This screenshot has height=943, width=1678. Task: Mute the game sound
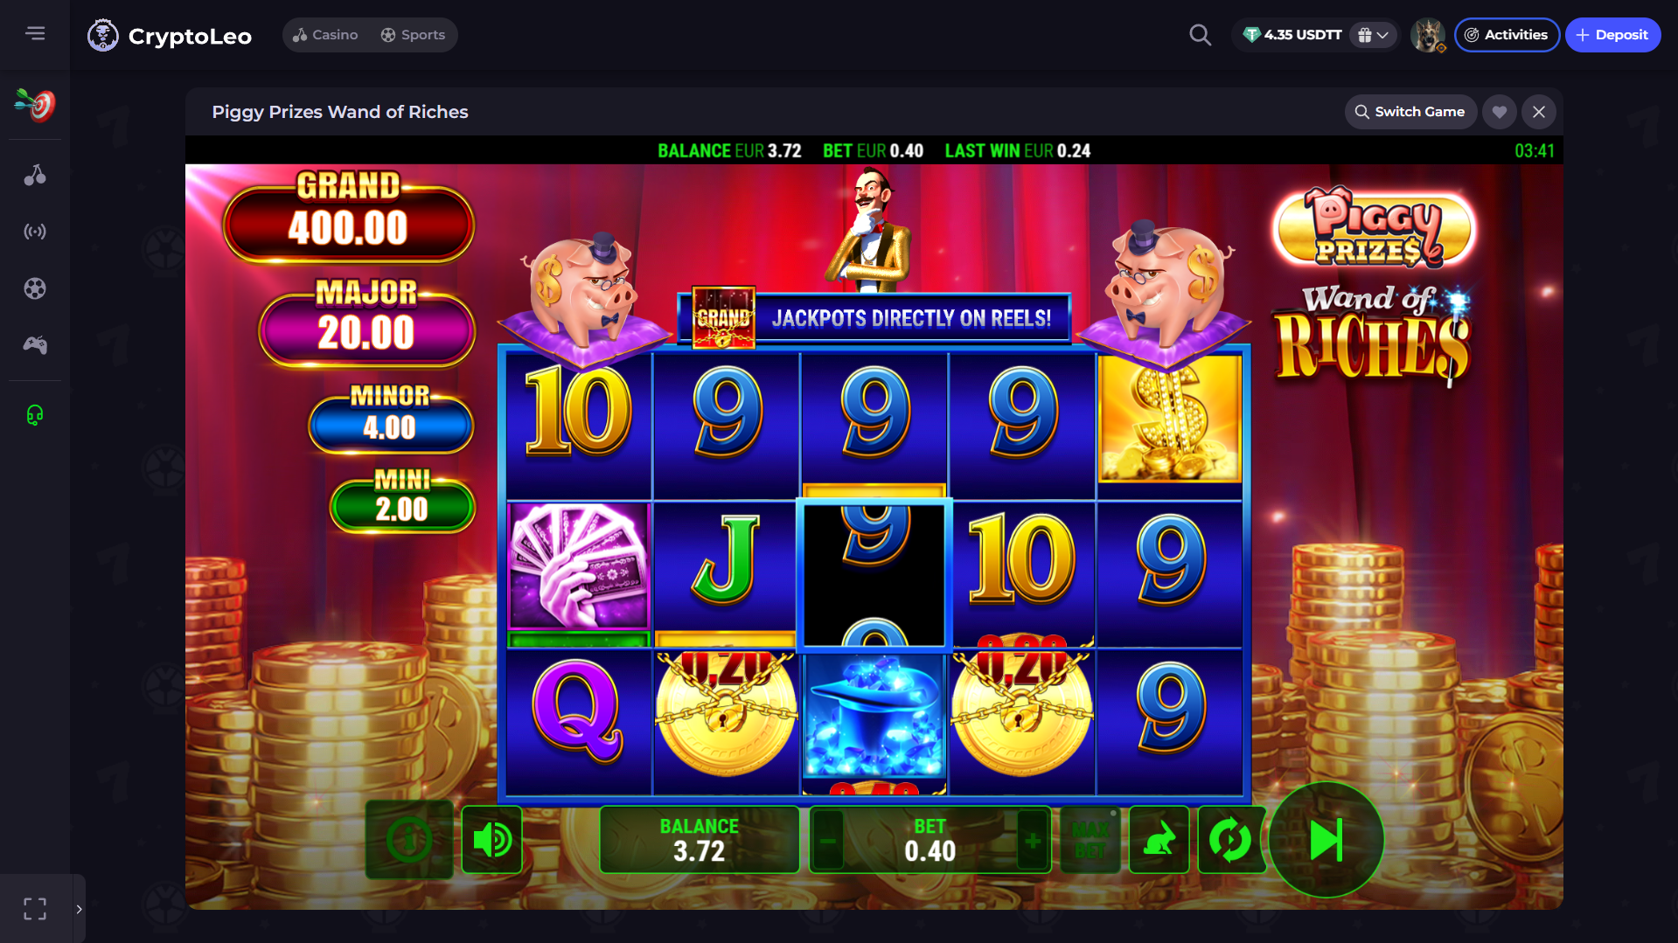(x=491, y=840)
